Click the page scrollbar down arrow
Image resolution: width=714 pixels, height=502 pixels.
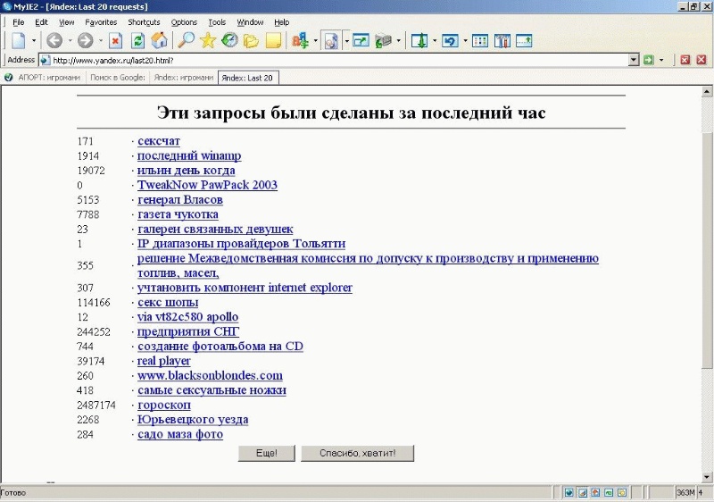coord(707,477)
